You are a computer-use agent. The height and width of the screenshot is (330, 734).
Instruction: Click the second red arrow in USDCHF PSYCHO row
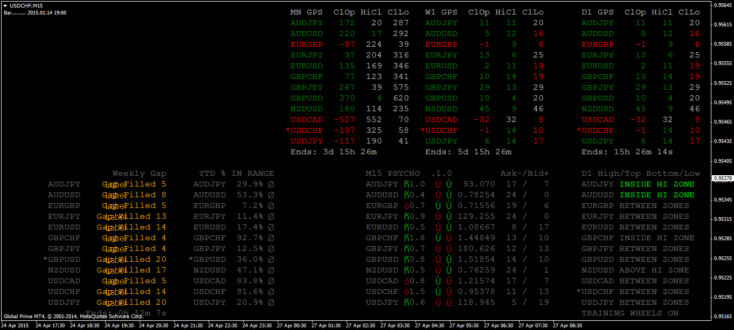449,291
